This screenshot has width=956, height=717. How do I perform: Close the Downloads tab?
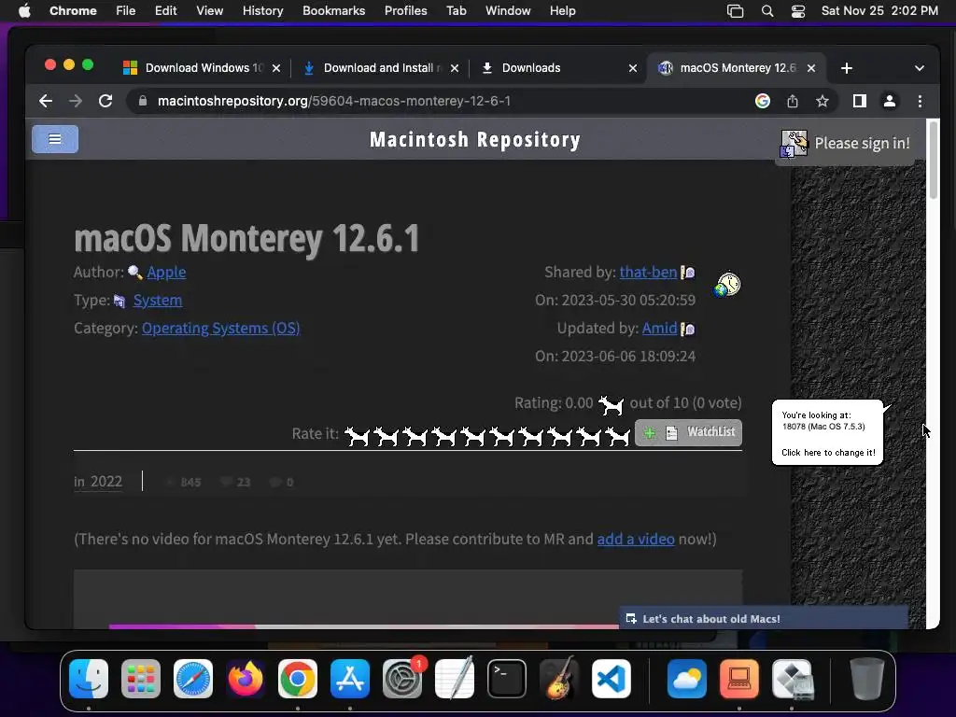(x=633, y=68)
